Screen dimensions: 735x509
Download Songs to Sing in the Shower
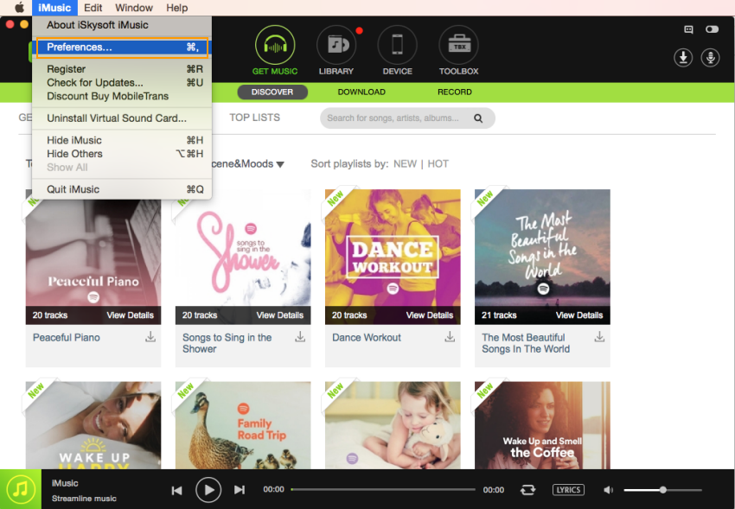[x=300, y=337]
